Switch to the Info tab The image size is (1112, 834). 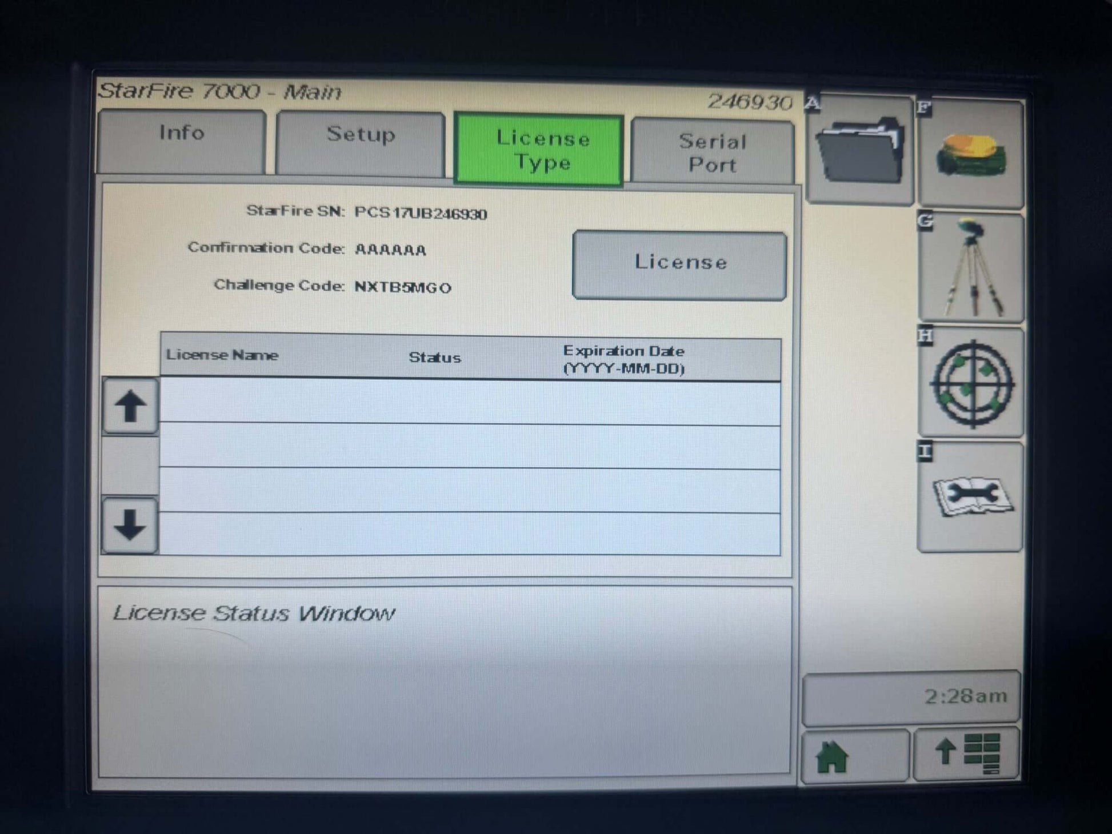click(x=182, y=141)
